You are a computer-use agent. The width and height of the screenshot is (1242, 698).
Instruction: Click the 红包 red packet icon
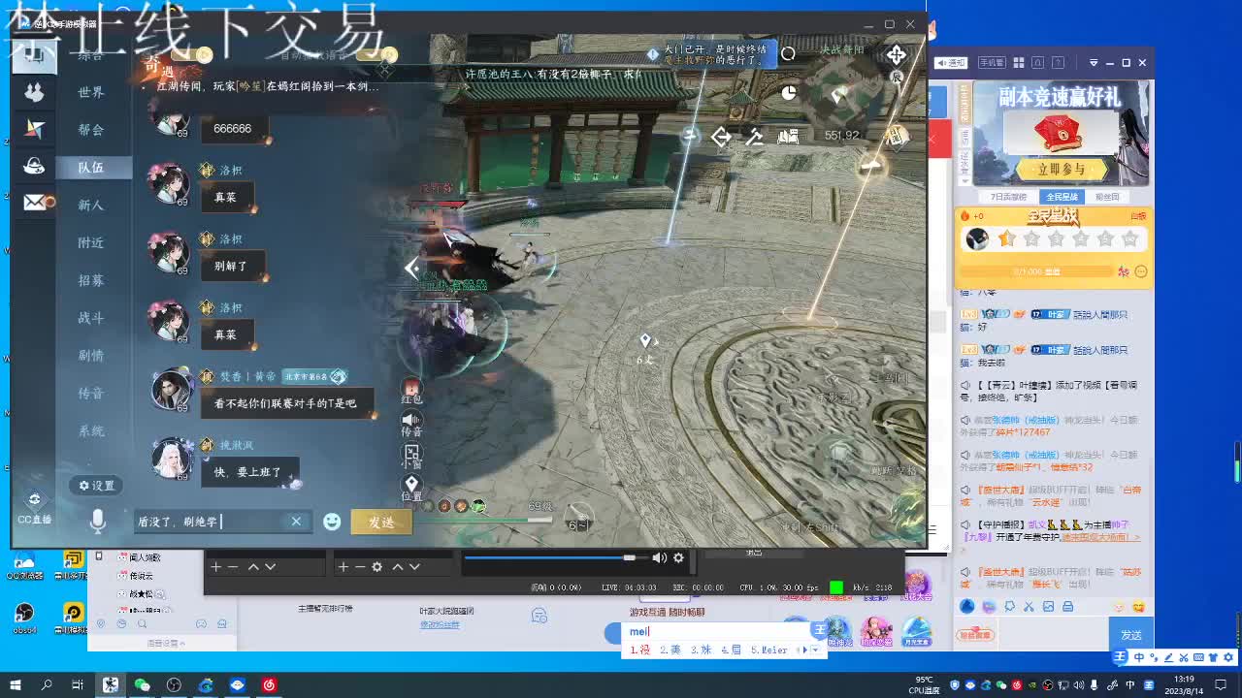point(411,392)
